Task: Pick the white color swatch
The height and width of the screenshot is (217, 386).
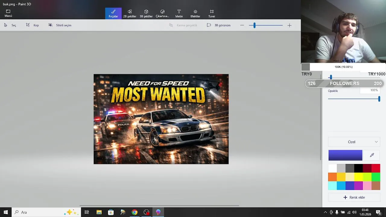Action: 332,168
